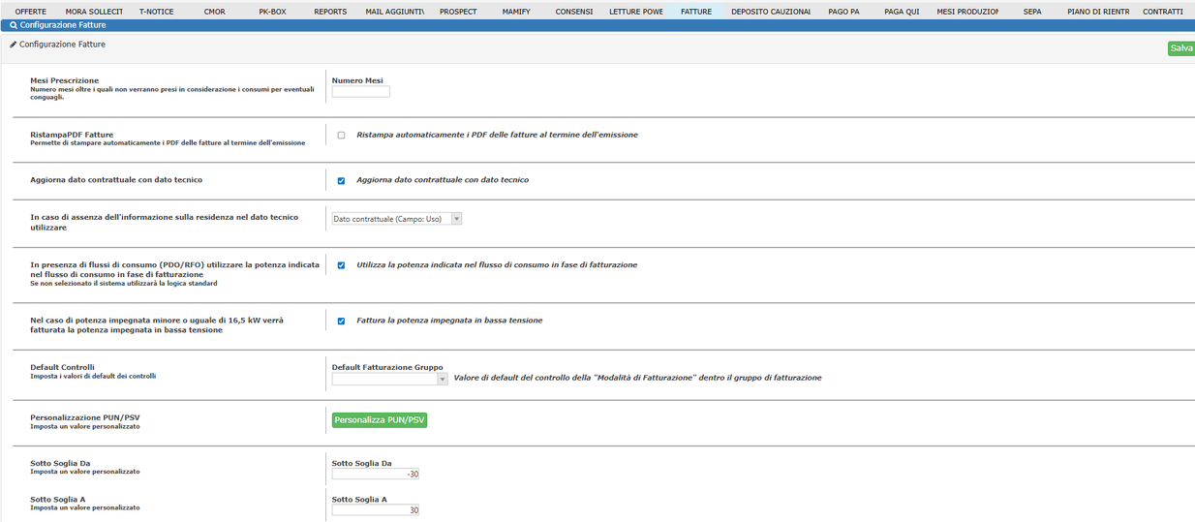1195x522 pixels.
Task: Open the Dato contrattuale (Campo: Uso) dropdown
Action: tap(397, 219)
